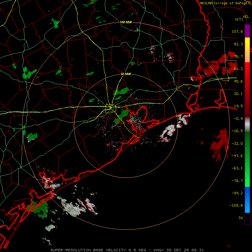Click "SUPER-RESOLUTION BASE VELOCITY" caption text
The height and width of the screenshot is (252, 252).
tap(88, 250)
